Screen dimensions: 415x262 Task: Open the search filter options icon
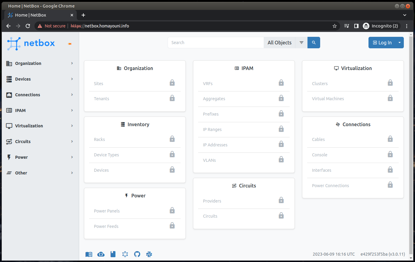[x=301, y=43]
